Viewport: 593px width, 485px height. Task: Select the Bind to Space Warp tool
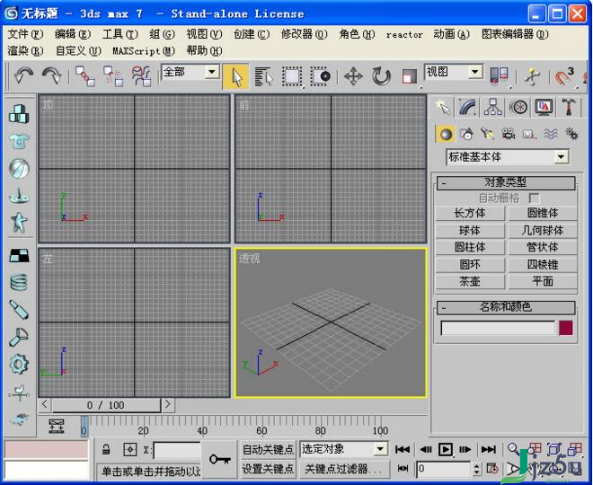(x=141, y=76)
